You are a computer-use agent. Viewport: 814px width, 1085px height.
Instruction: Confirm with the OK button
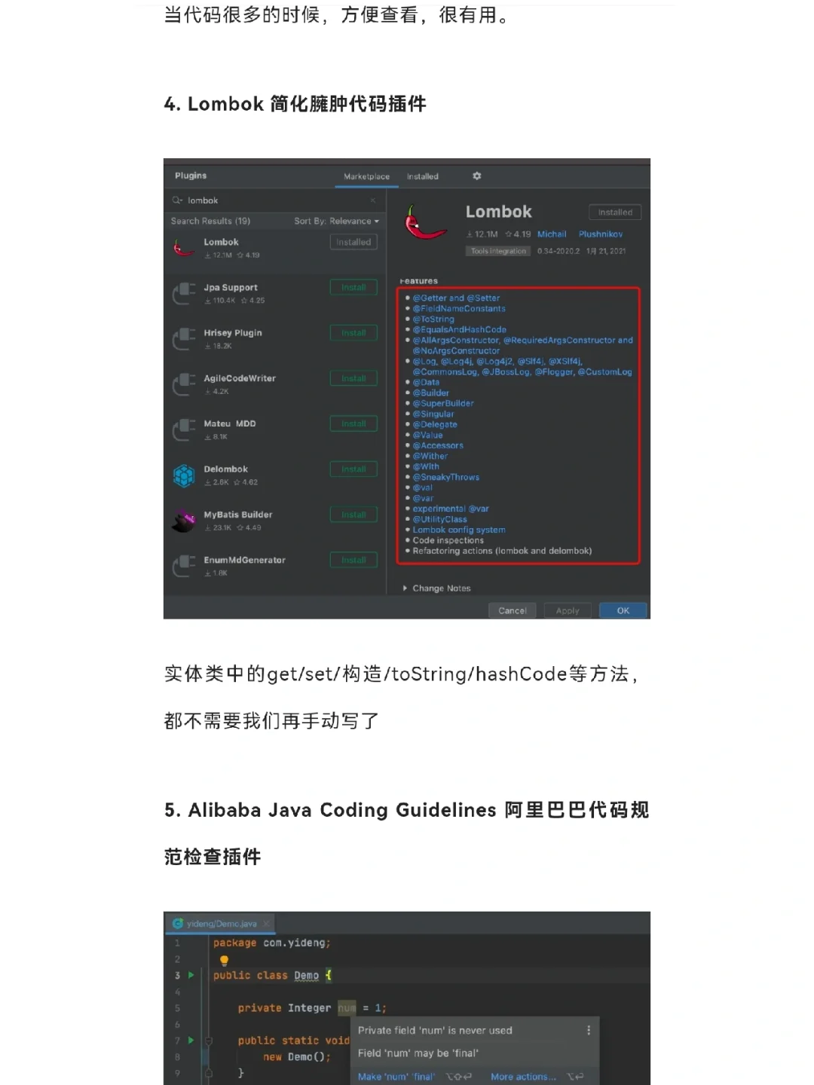coord(623,610)
